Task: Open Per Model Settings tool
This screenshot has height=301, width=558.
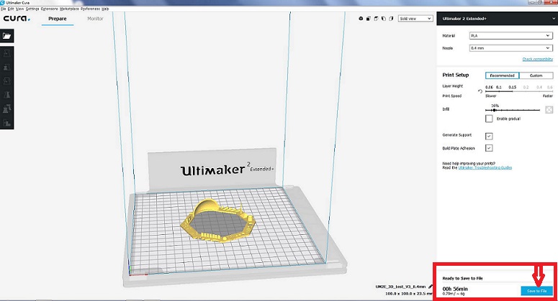Action: coord(6,109)
